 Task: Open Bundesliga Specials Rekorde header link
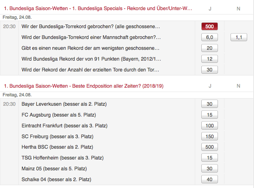(98, 8)
